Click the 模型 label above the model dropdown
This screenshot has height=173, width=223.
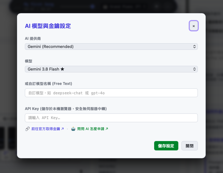[x=28, y=61]
